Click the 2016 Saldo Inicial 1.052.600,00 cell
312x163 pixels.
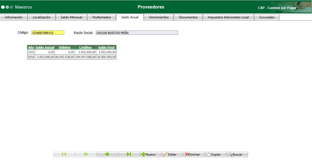tap(45, 57)
